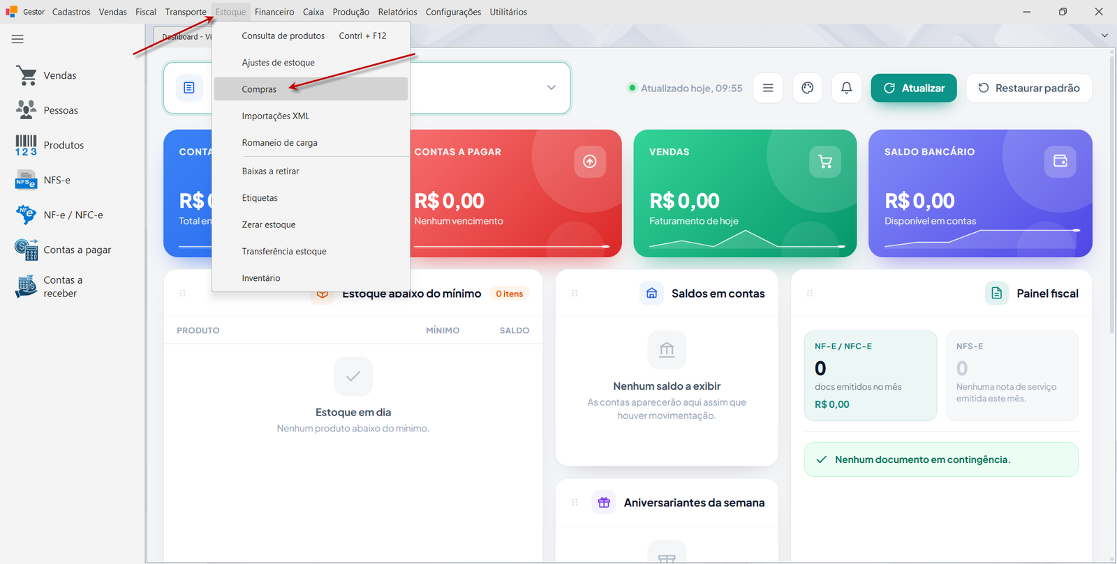Click the upload arrow icon on Contas a Pagar card

[x=590, y=162]
